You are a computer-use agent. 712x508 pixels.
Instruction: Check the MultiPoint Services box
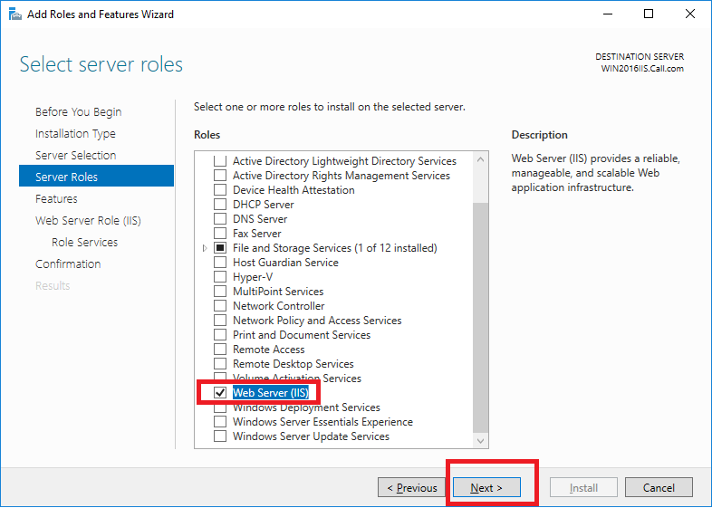tap(220, 292)
